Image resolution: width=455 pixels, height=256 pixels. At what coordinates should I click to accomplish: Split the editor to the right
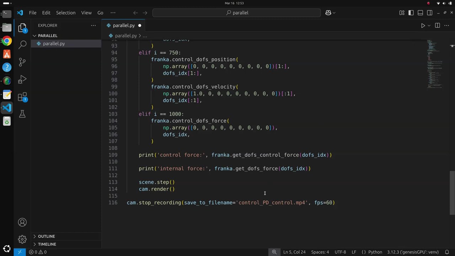438,26
